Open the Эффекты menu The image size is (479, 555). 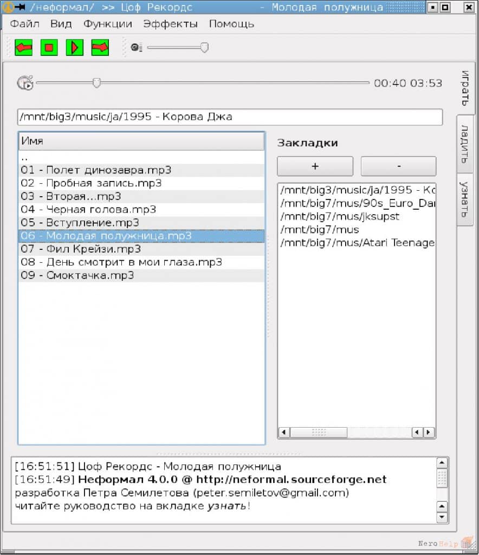tap(170, 24)
